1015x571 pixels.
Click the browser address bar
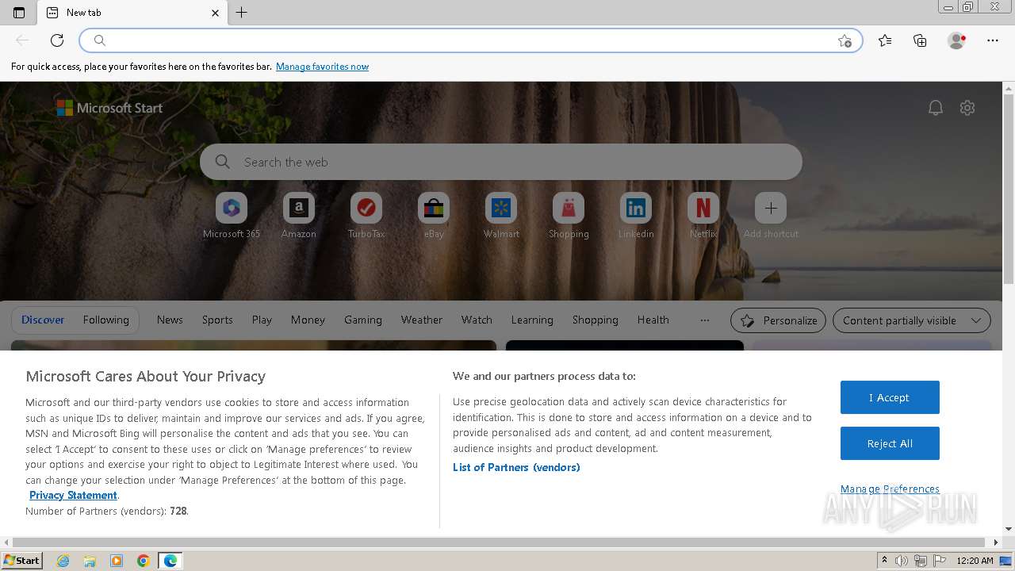(x=471, y=40)
